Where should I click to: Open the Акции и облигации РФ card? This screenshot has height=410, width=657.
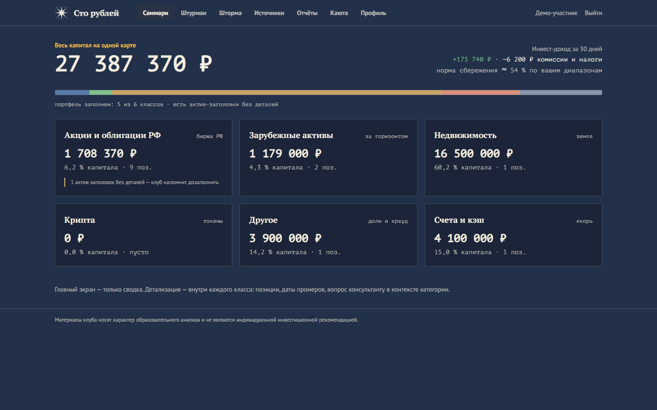point(143,158)
